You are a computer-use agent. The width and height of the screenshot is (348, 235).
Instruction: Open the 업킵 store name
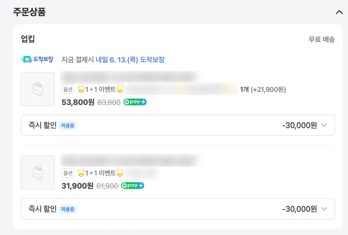coord(28,39)
